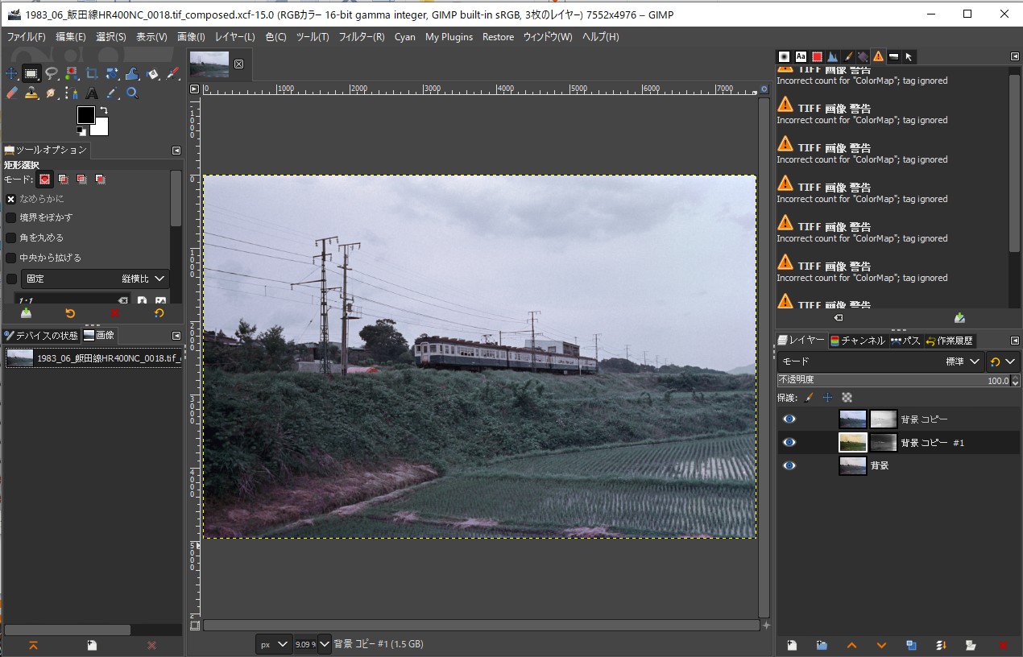Open the Tool Options panel configuration menu
Screen dimensions: 1023x657
pyautogui.click(x=176, y=151)
